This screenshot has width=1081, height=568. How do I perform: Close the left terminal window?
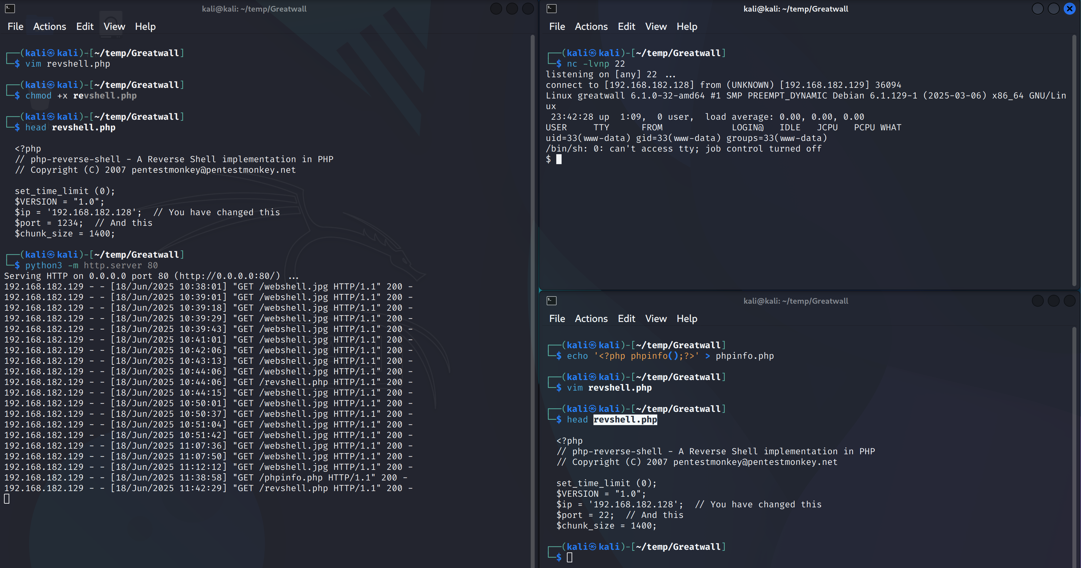tap(528, 8)
